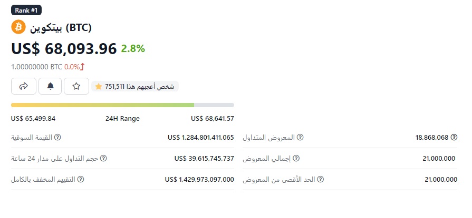The width and height of the screenshot is (472, 218).
Task: Click info icon beside المعروض المتداول label
Action: 300,138
